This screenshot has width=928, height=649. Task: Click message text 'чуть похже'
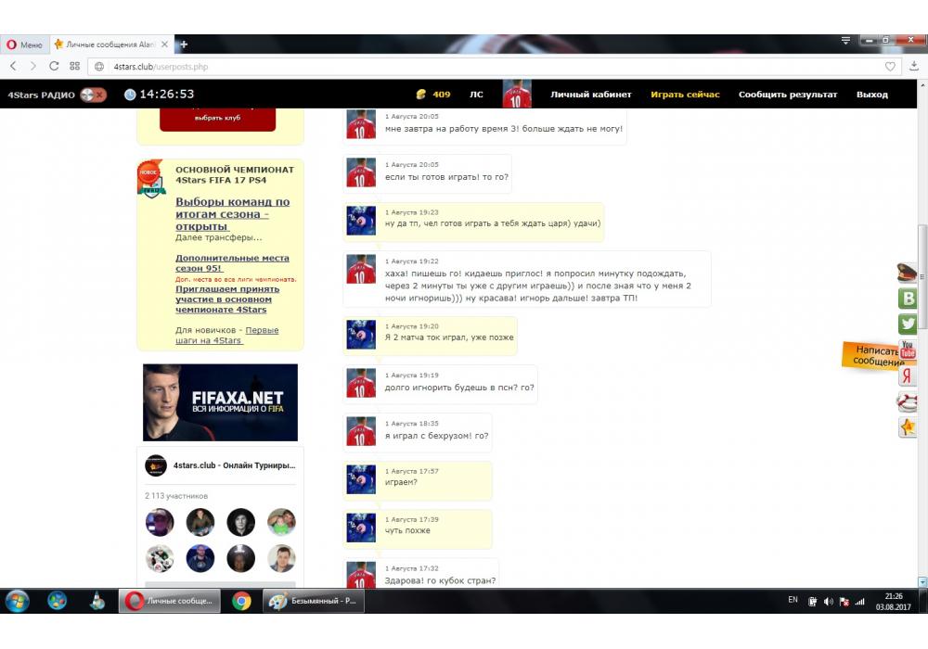coord(407,530)
